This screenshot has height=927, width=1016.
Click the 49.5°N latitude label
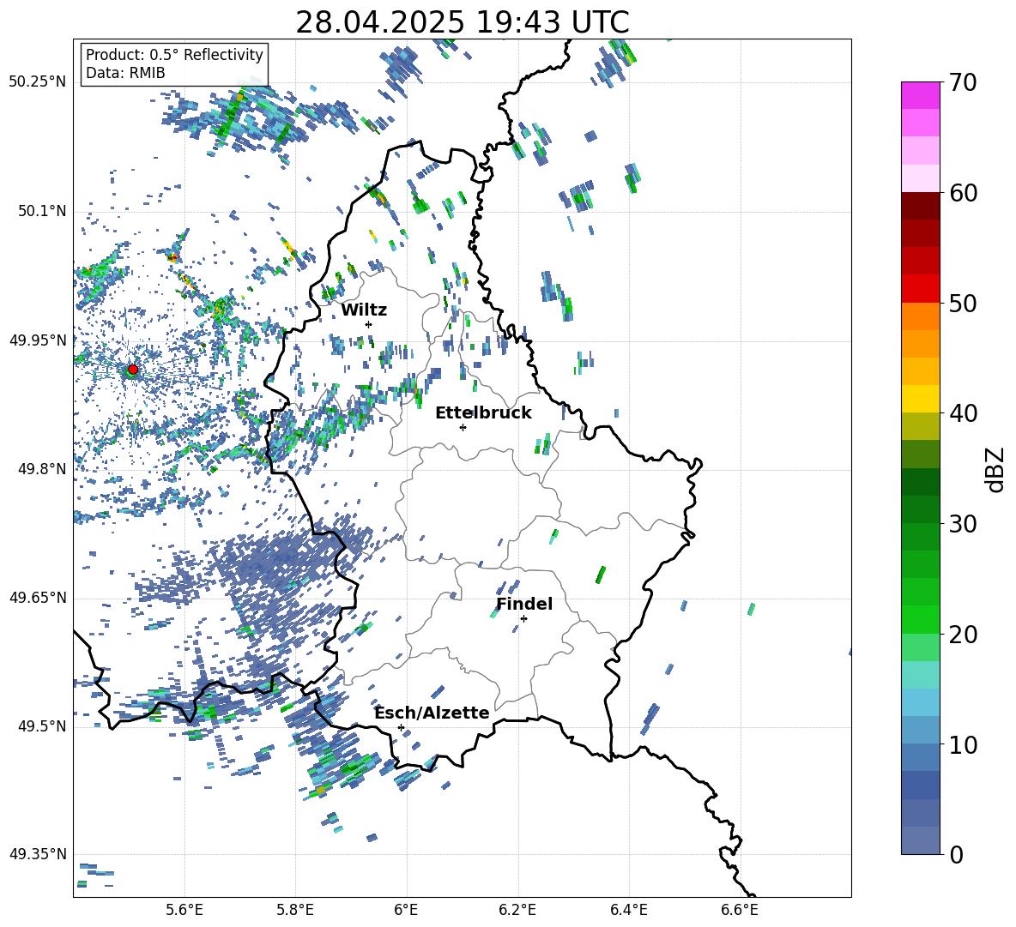(41, 725)
